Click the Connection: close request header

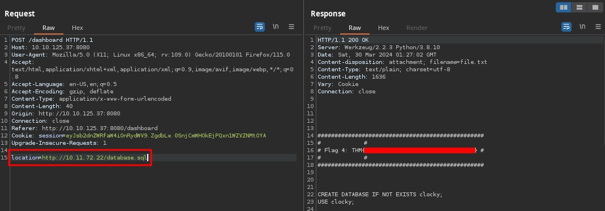point(40,120)
